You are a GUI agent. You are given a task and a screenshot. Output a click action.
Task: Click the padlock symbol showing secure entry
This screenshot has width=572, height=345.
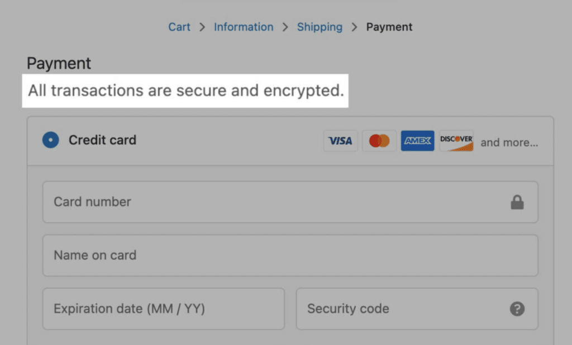517,202
